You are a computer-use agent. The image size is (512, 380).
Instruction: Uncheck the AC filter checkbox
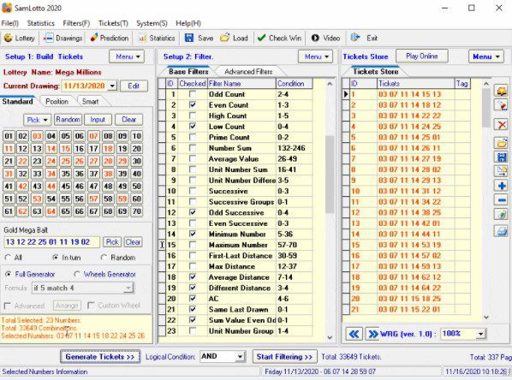[x=193, y=299]
